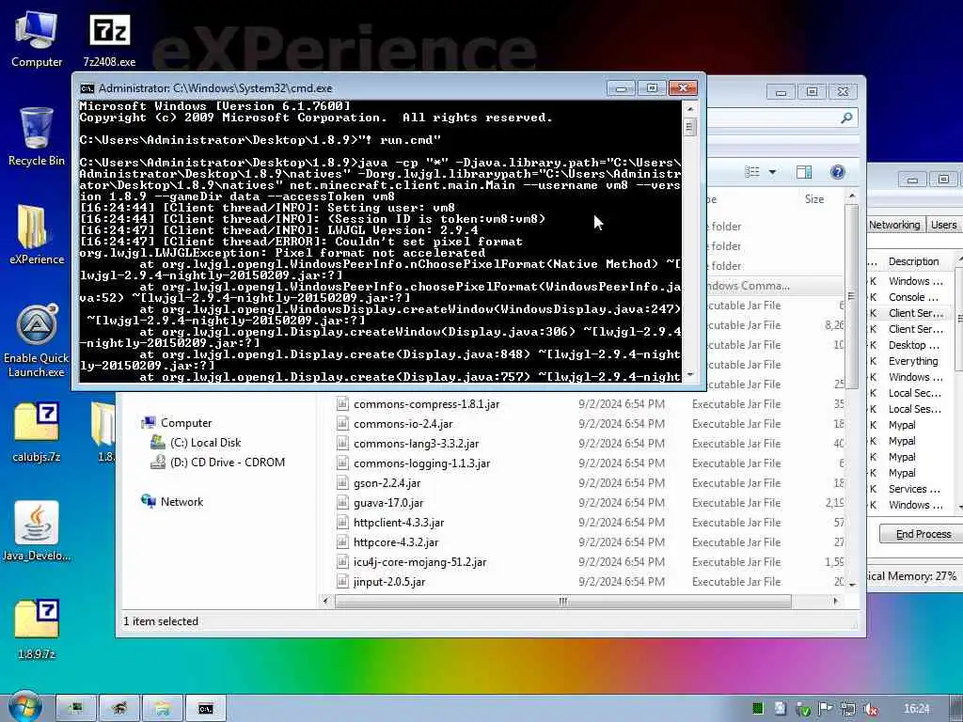Click the network tray icon

coord(848,709)
